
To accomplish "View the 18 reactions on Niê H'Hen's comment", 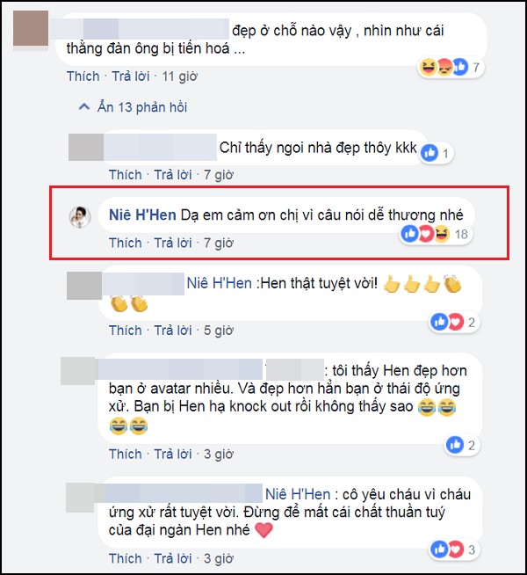I will (436, 234).
